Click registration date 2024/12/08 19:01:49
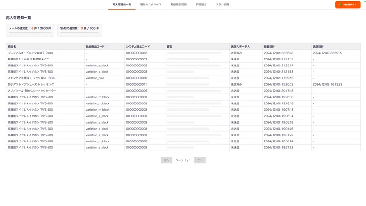 pyautogui.click(x=279, y=135)
